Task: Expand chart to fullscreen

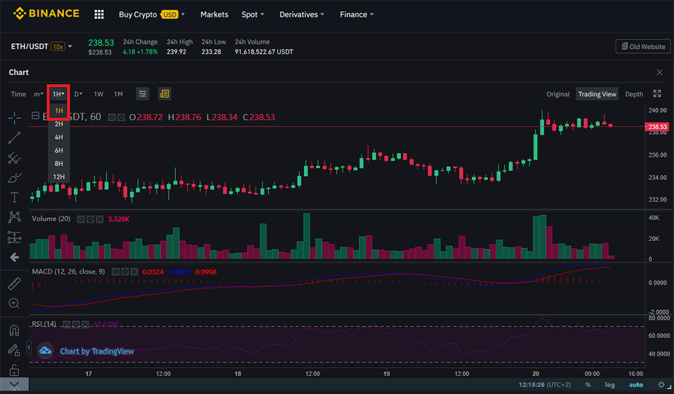Action: pos(657,94)
